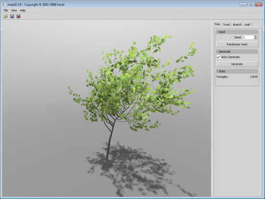The image size is (265, 199).
Task: Open the View menu
Action: [x=14, y=11]
